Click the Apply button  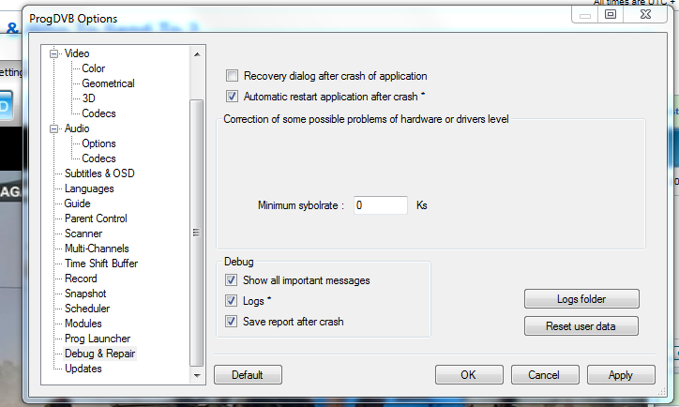point(621,375)
